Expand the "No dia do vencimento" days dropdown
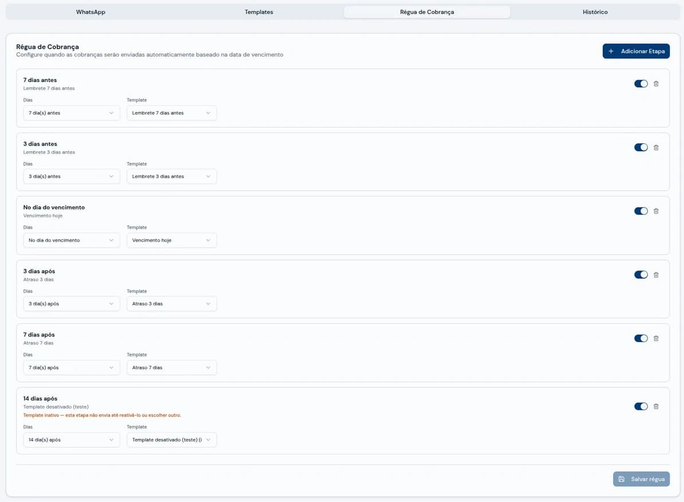Viewport: 684px width, 502px height. click(x=72, y=240)
